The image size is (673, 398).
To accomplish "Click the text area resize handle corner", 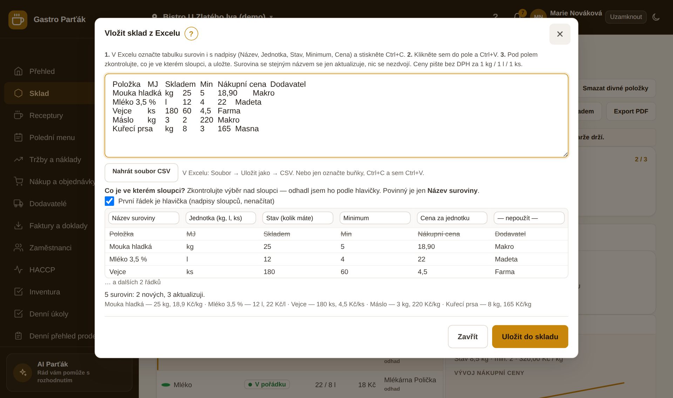I will 565,154.
